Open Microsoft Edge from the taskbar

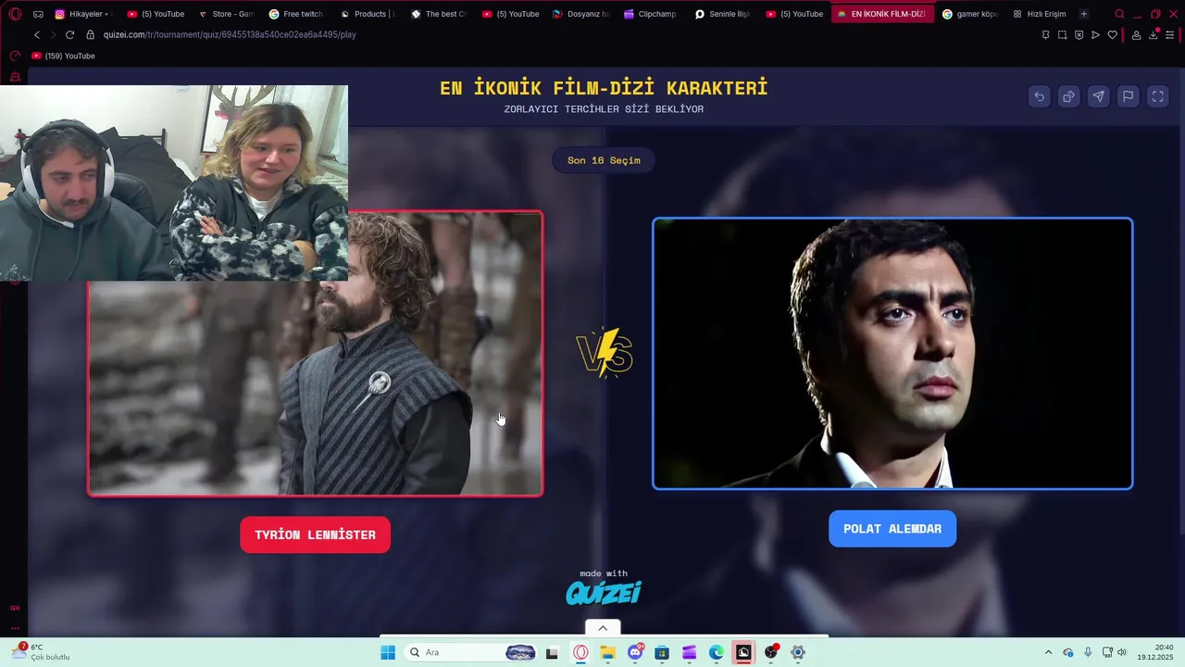point(717,652)
